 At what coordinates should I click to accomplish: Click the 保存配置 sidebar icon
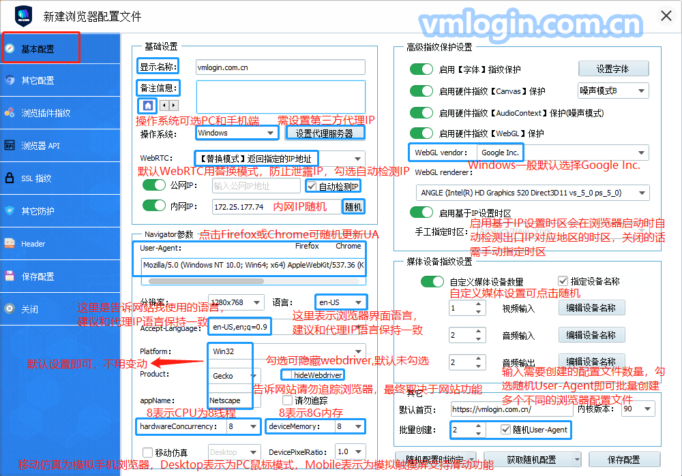tap(10, 276)
